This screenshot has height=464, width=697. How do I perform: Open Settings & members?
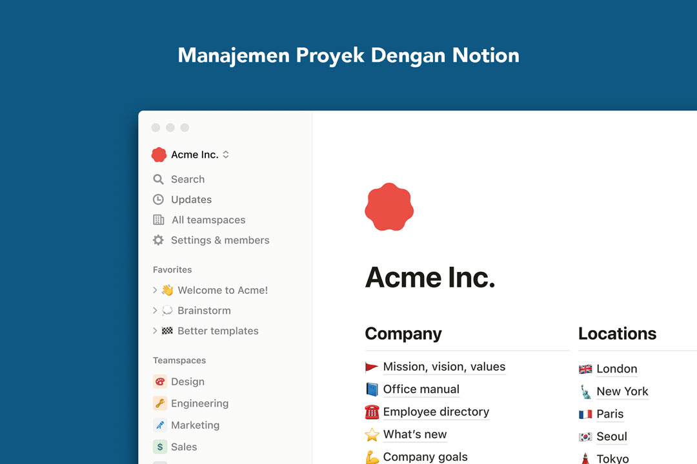tap(220, 240)
